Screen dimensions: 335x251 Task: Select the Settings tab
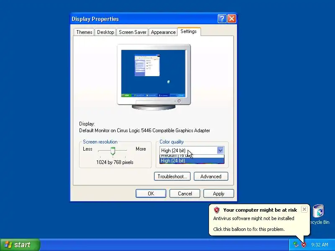coord(189,31)
